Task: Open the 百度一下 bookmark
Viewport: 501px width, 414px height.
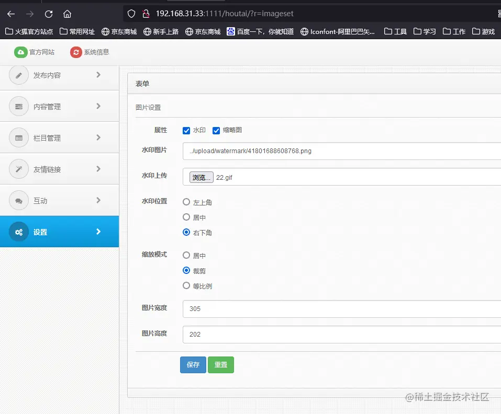Action: point(260,31)
